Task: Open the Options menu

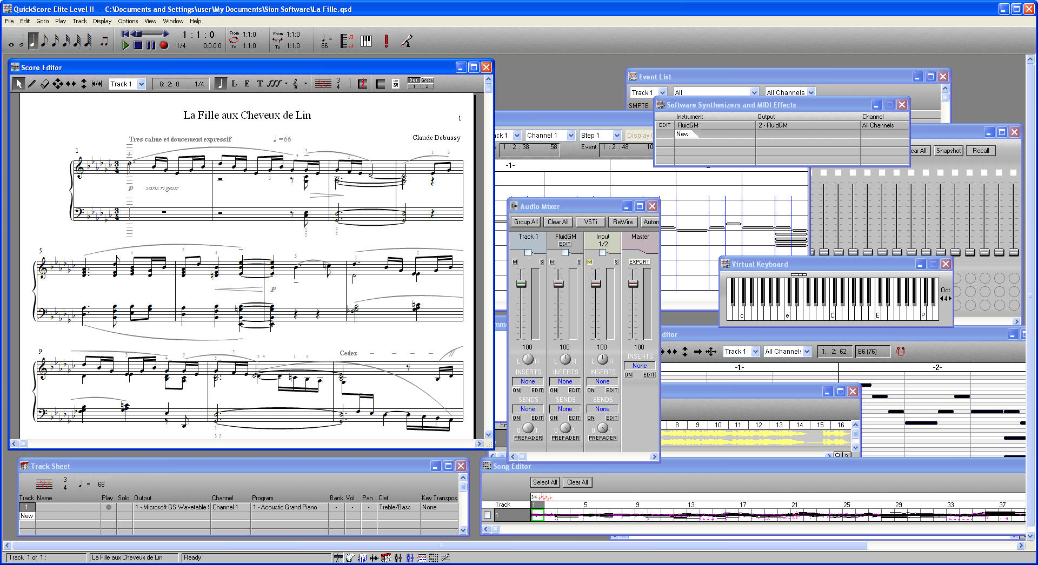Action: [x=128, y=21]
